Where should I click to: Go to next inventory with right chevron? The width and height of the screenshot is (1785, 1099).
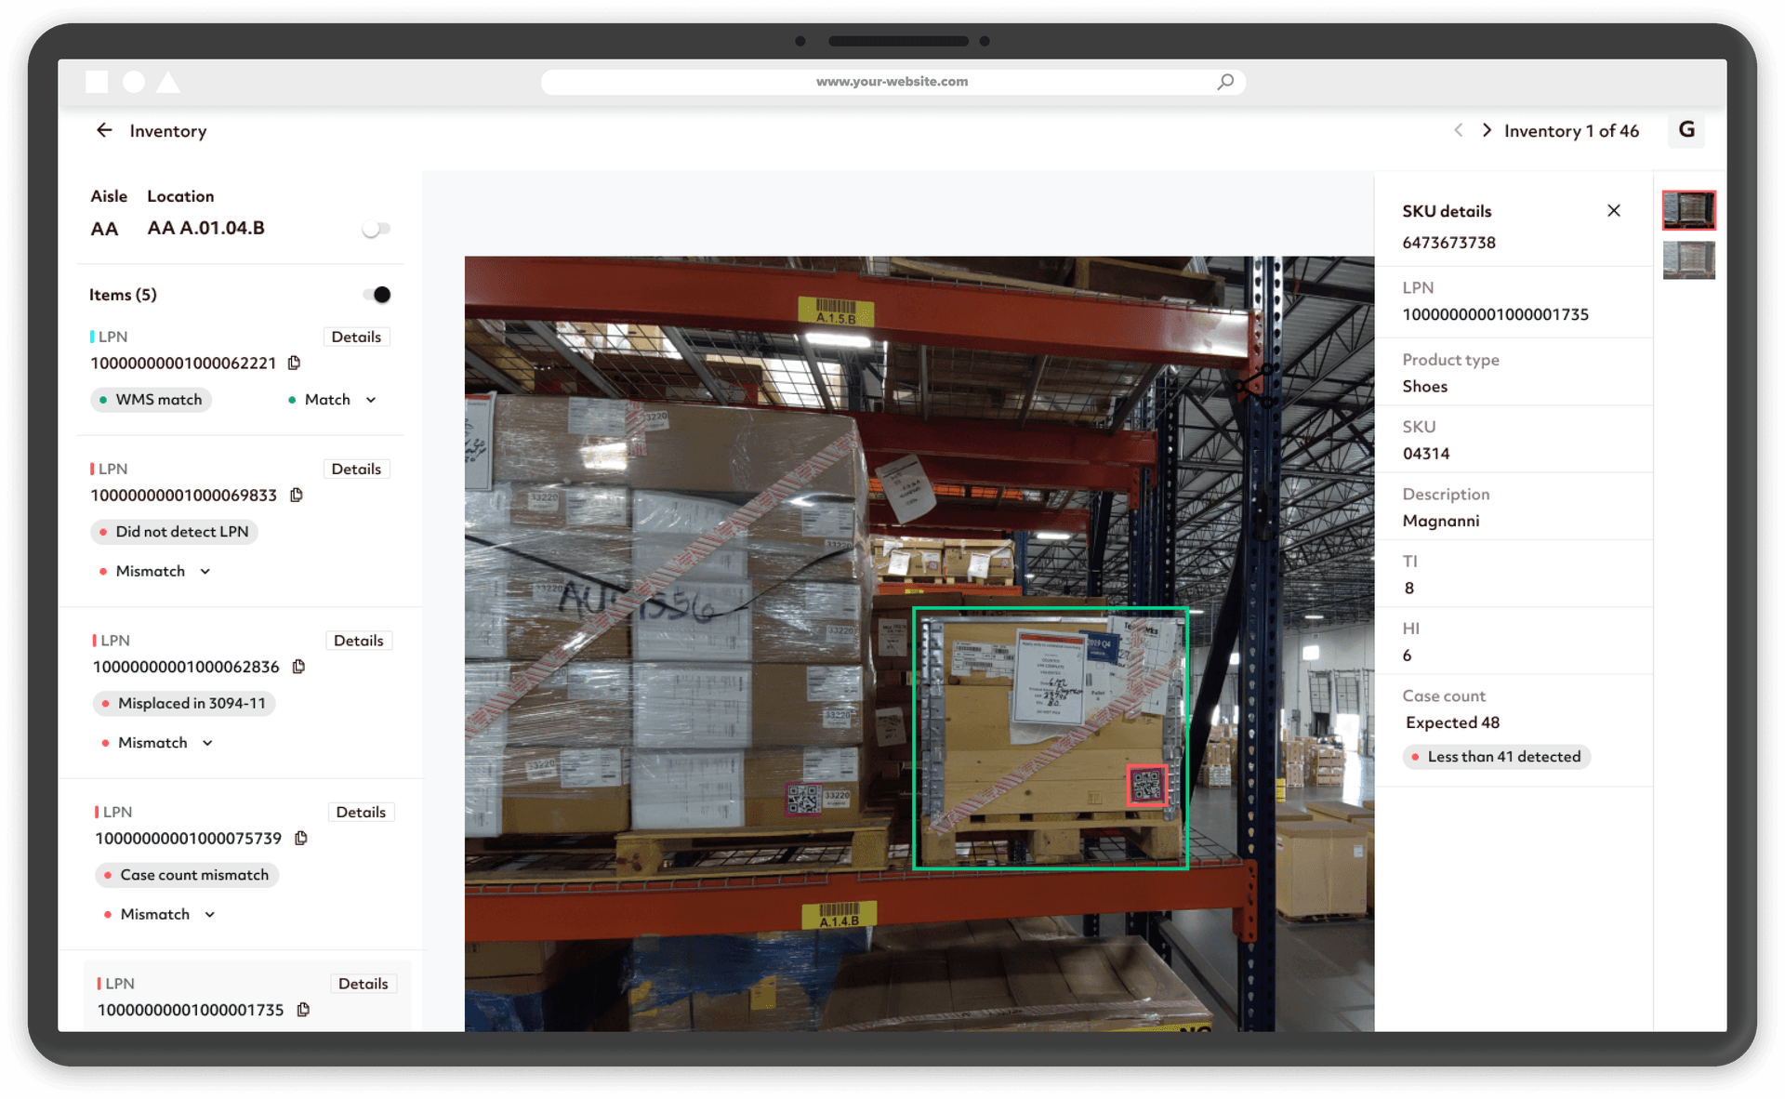[1487, 130]
